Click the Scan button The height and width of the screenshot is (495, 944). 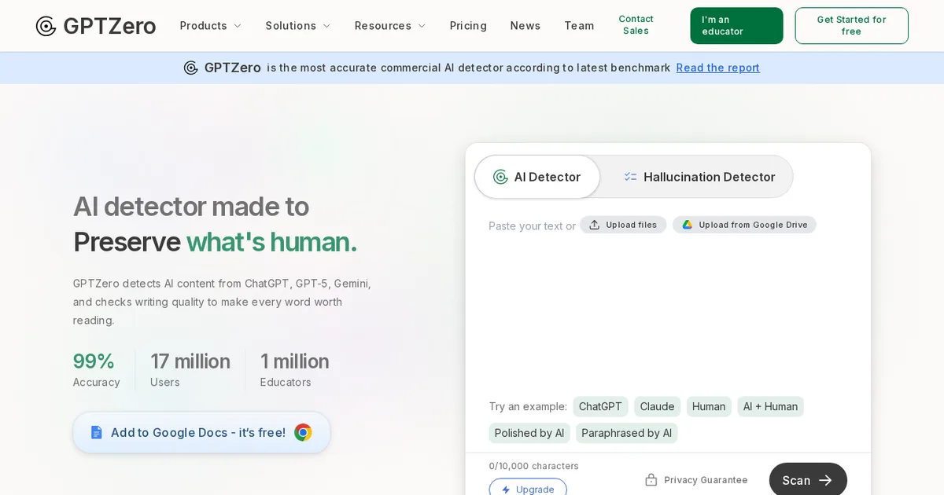[x=808, y=480]
